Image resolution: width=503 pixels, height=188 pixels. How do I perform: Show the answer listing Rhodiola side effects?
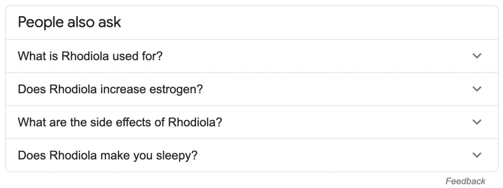252,122
